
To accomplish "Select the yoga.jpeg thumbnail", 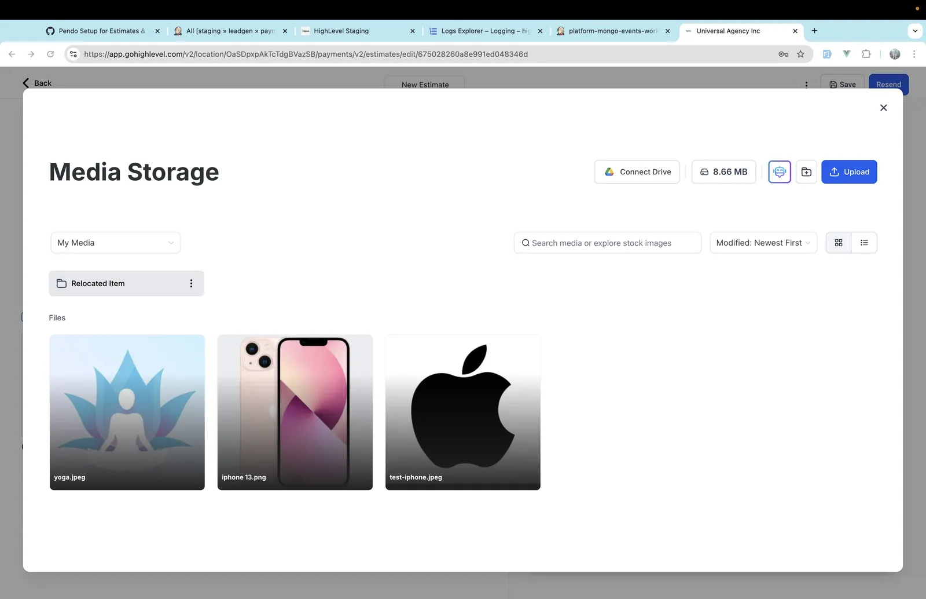I will [127, 412].
